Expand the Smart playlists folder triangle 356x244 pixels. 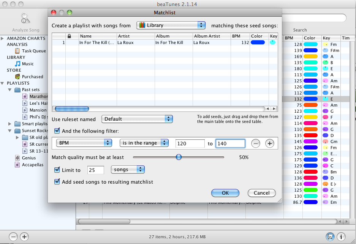pos(10,124)
